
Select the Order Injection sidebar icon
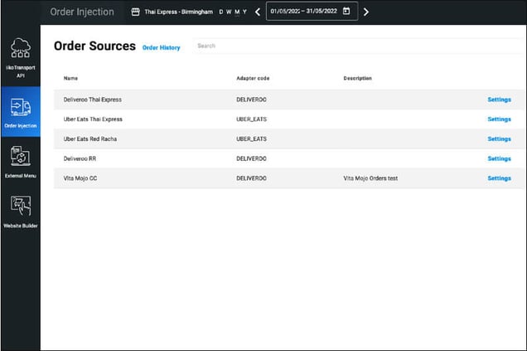pos(21,112)
